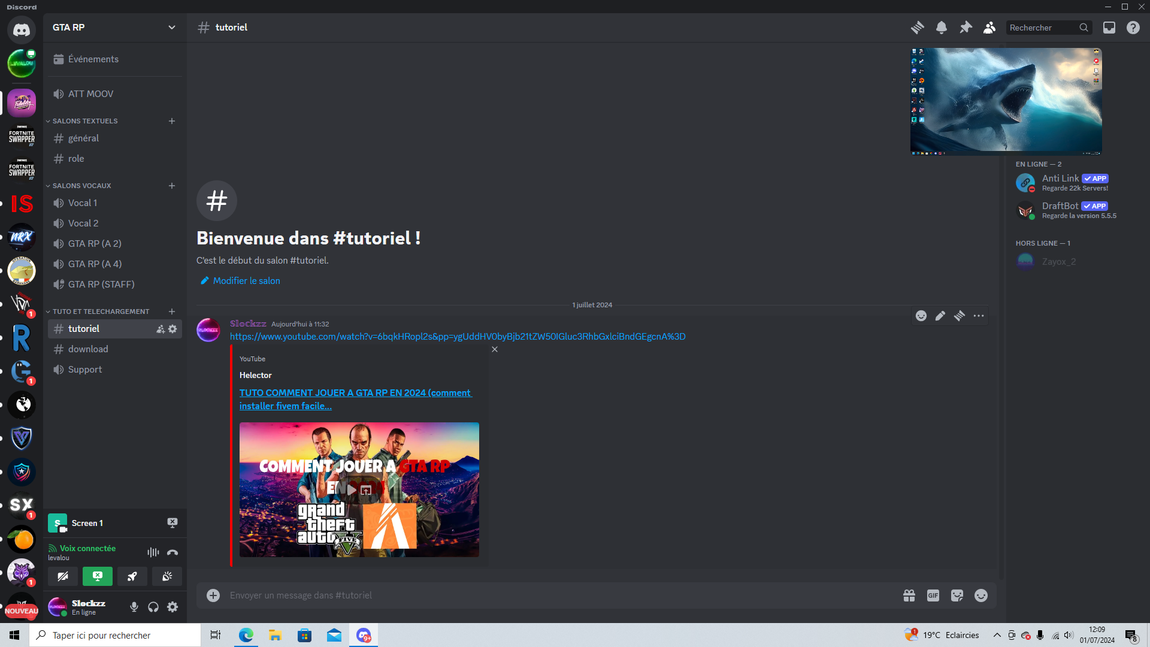Click the Windows taskbar search field

point(115,635)
